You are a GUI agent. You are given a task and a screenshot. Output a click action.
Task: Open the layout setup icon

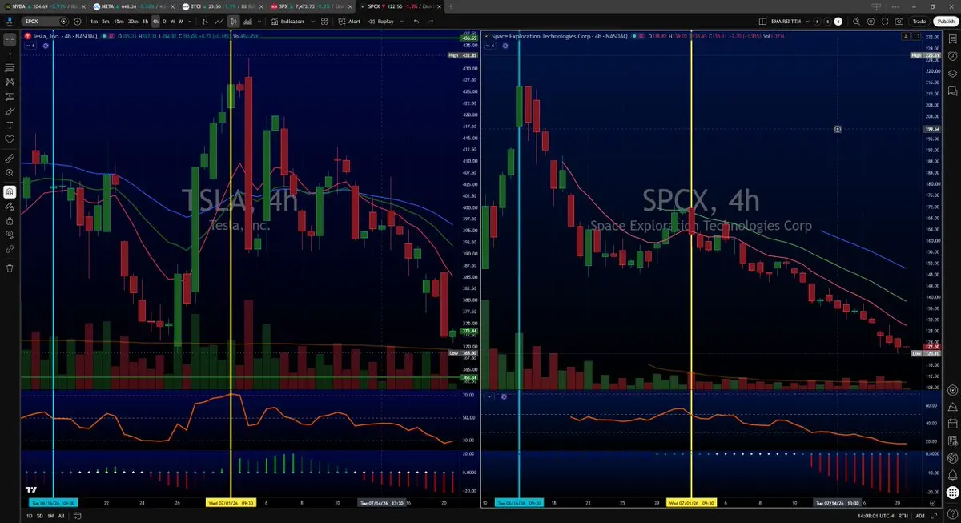[762, 21]
